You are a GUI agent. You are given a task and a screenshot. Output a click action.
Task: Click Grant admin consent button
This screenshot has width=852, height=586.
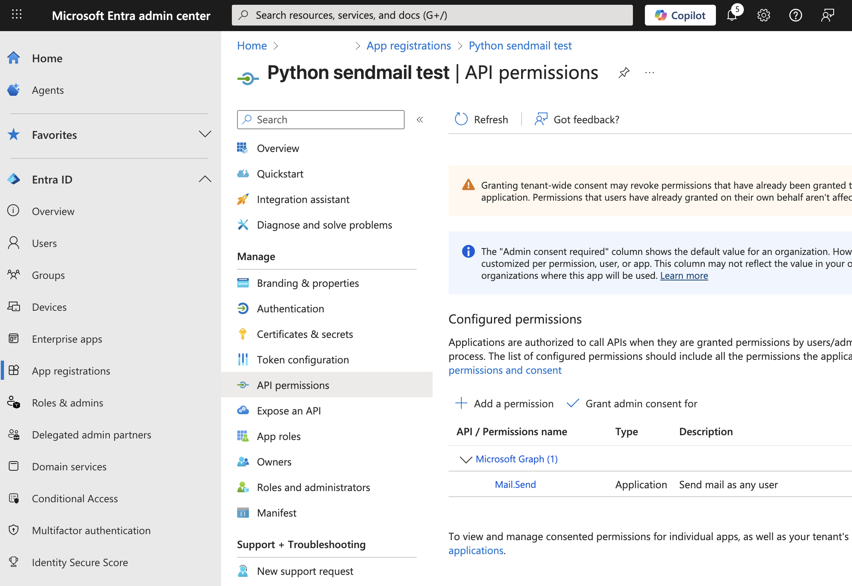coord(632,404)
